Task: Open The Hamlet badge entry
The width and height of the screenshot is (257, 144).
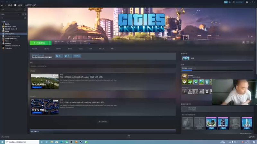Action: (x=217, y=109)
